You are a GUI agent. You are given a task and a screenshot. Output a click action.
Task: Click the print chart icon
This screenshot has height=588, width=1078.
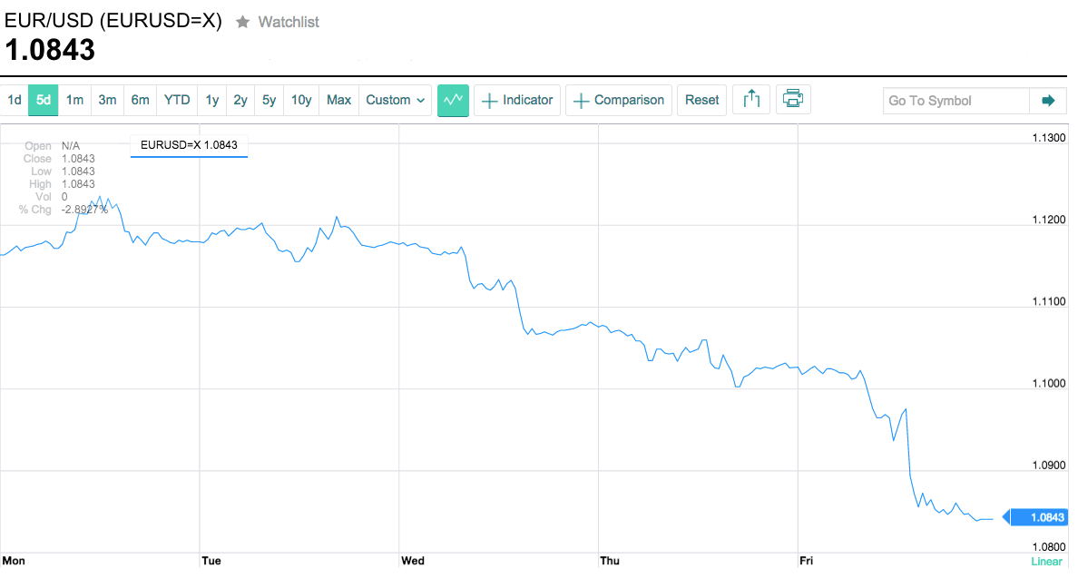(793, 100)
